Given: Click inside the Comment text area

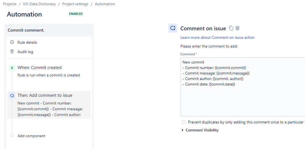Looking at the screenshot, I should pos(243,87).
